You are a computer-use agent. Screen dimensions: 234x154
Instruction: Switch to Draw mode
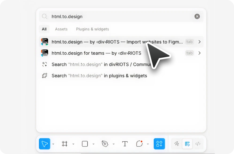[x=177, y=144]
